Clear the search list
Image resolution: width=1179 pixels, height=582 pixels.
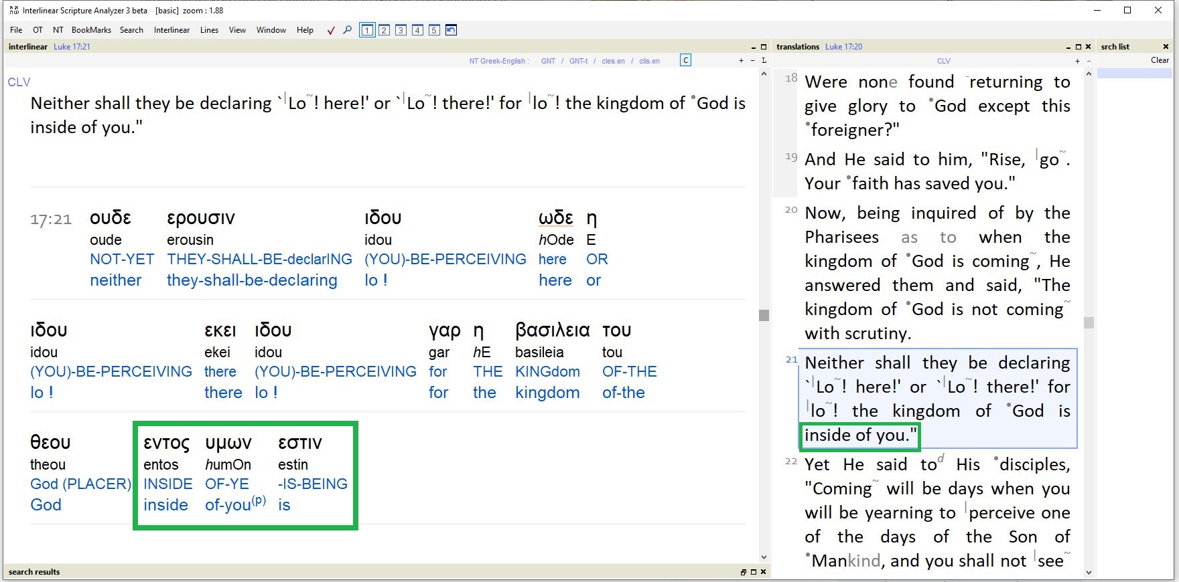point(1160,60)
